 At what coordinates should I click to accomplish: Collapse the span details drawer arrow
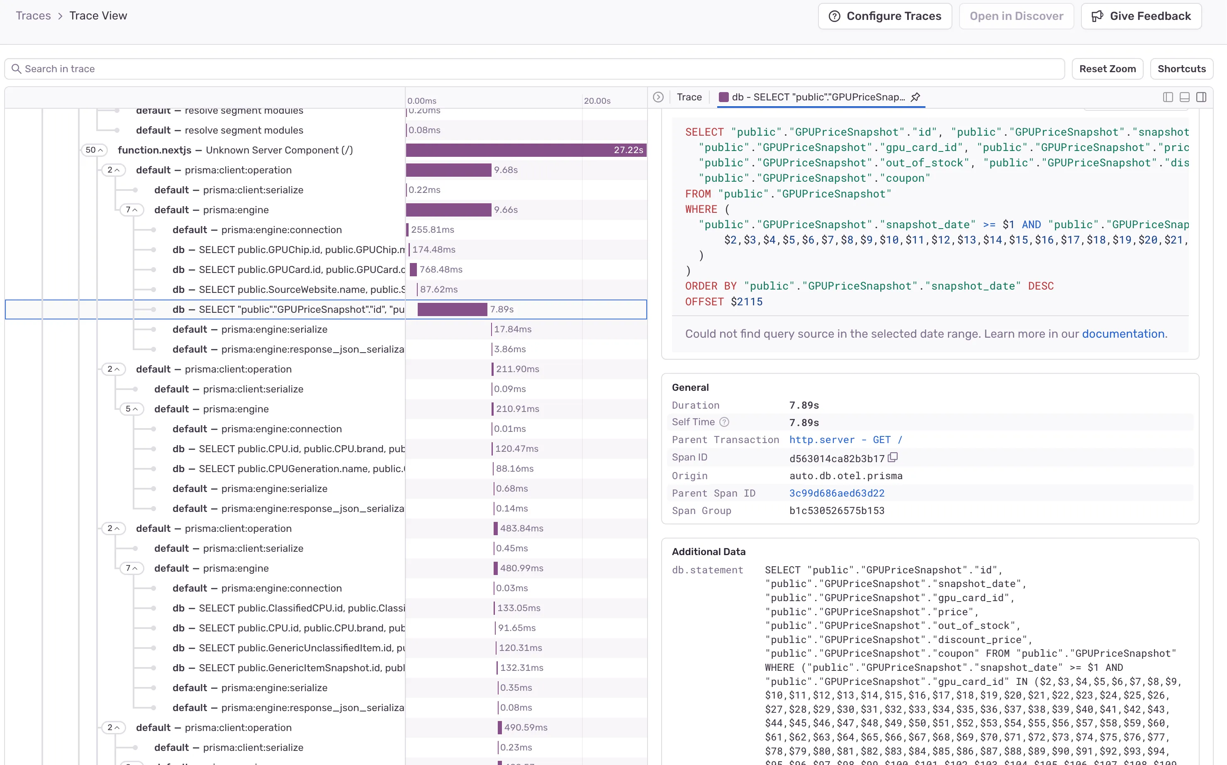[x=658, y=97]
